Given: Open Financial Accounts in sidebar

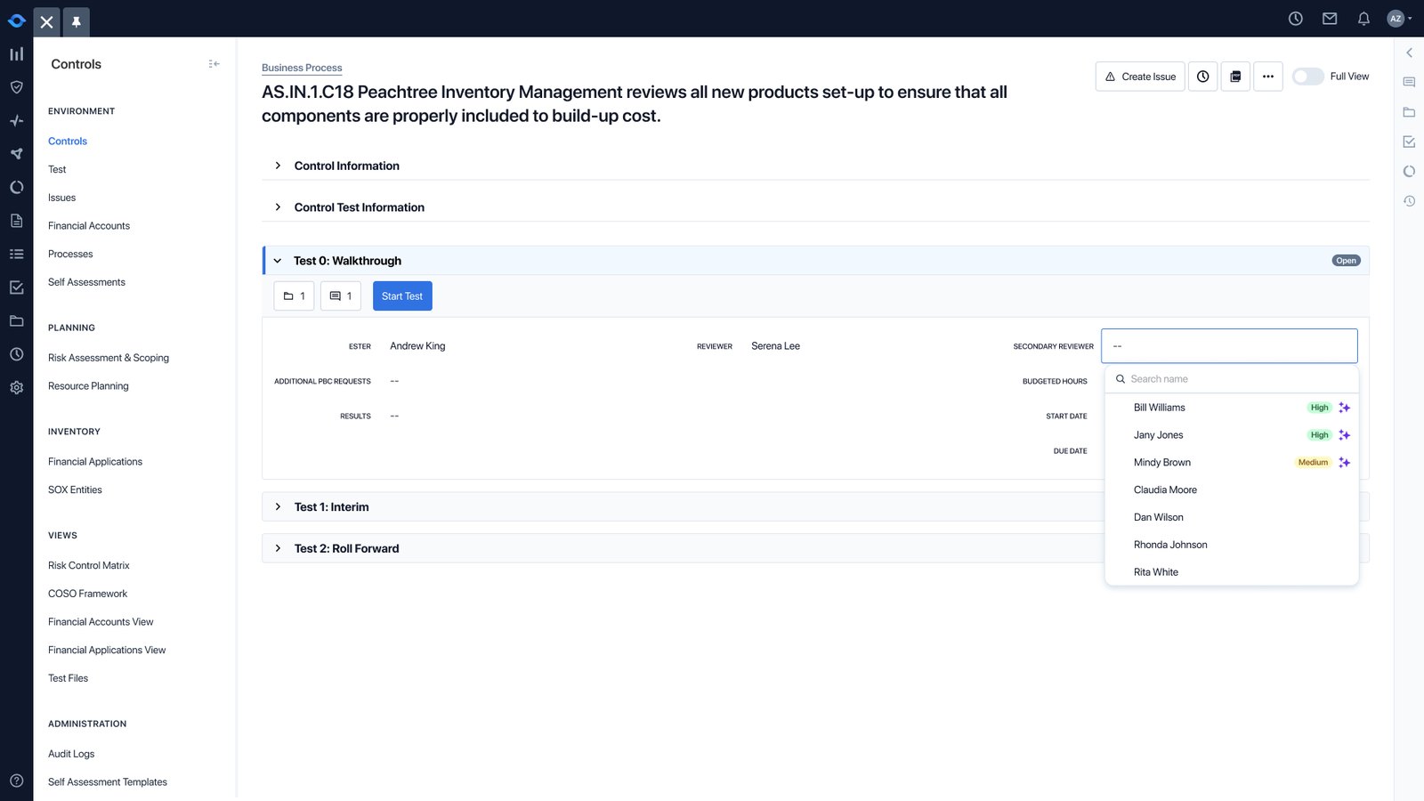Looking at the screenshot, I should 89,226.
